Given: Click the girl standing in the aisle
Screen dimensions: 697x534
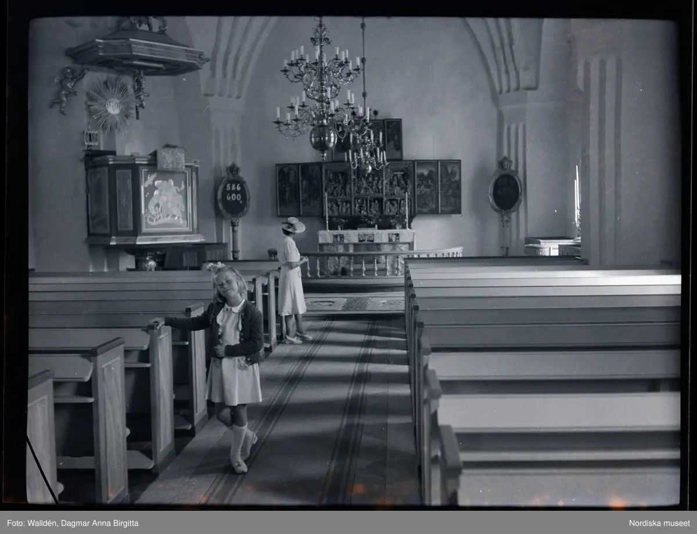Looking at the screenshot, I should tap(235, 360).
